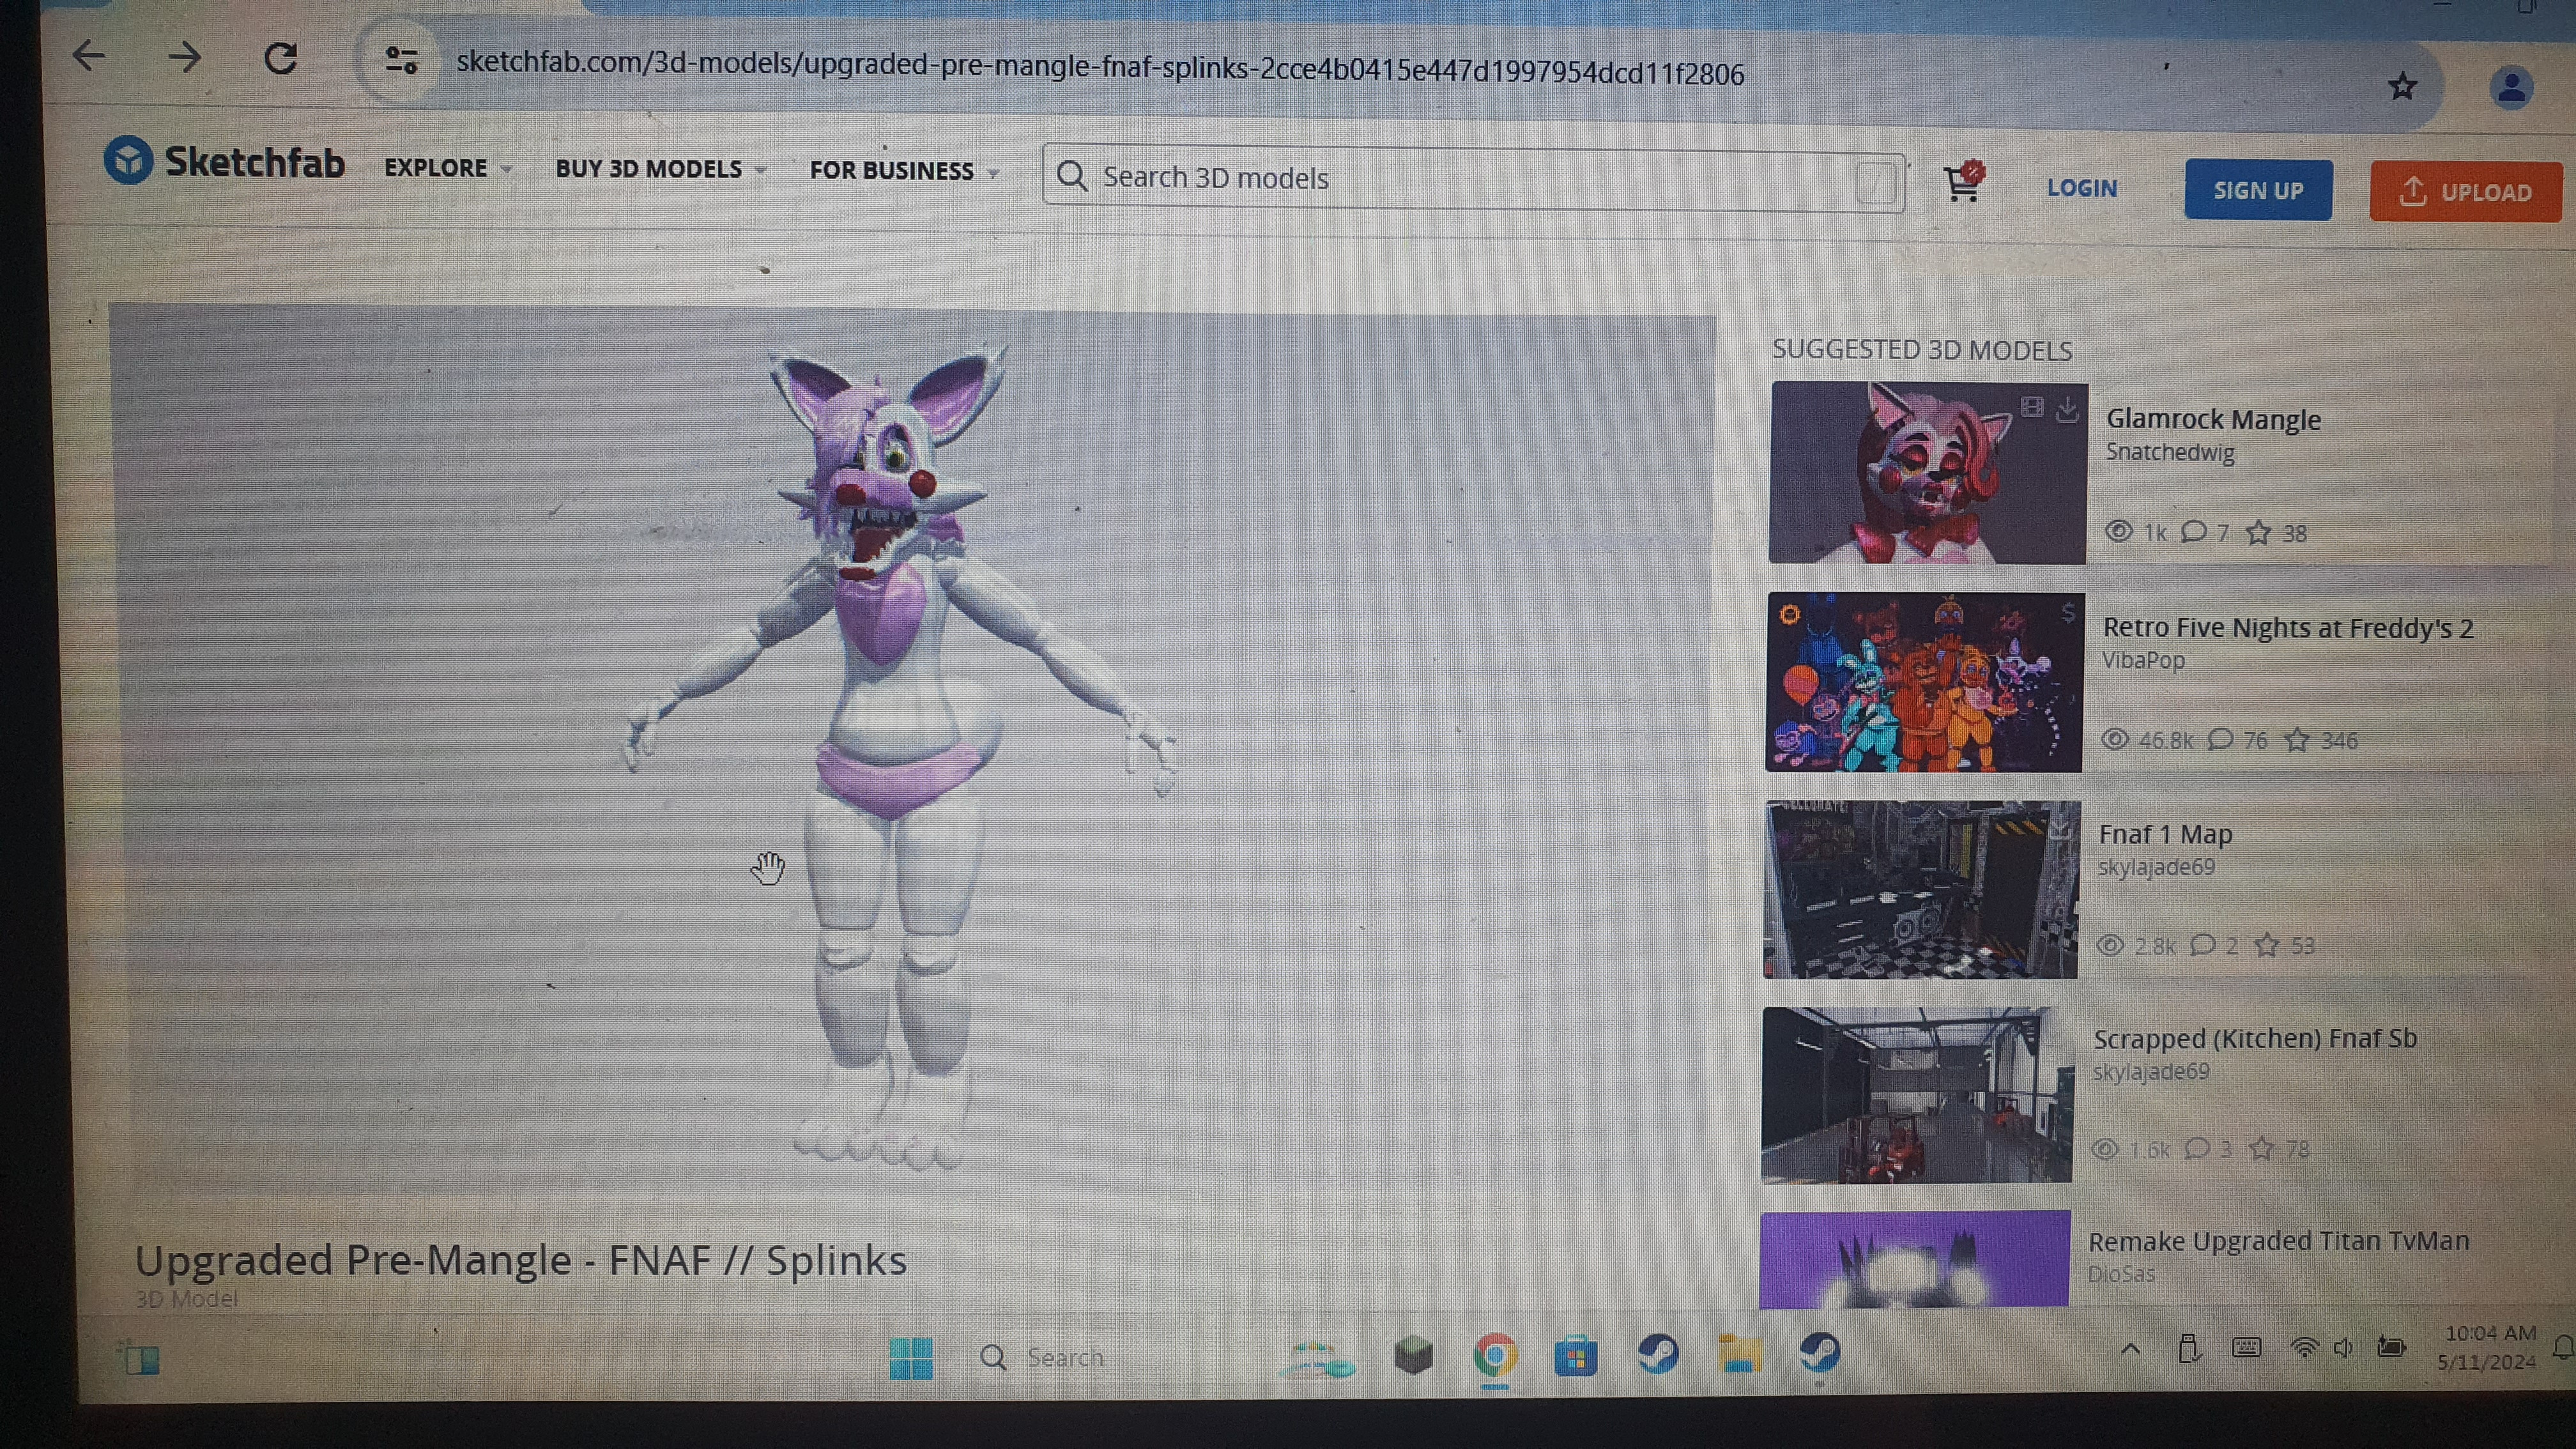Focus the Search 3D models field
The width and height of the screenshot is (2576, 1449).
(1473, 179)
